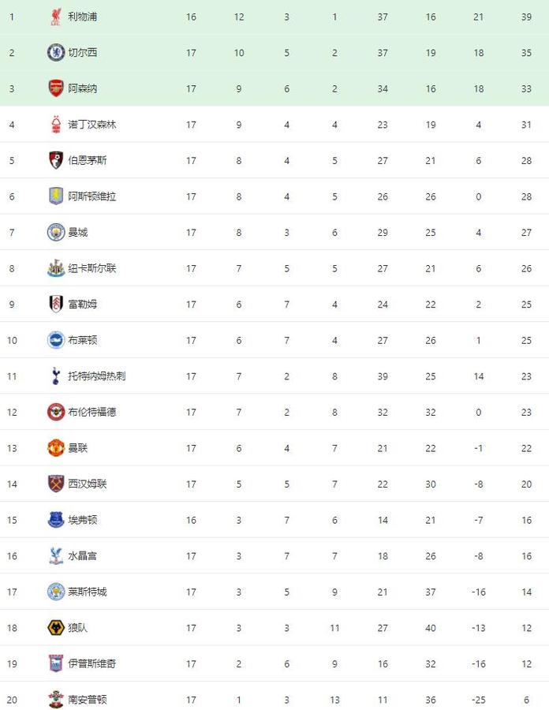
Task: Click the Manchester United crest icon
Action: tap(56, 448)
